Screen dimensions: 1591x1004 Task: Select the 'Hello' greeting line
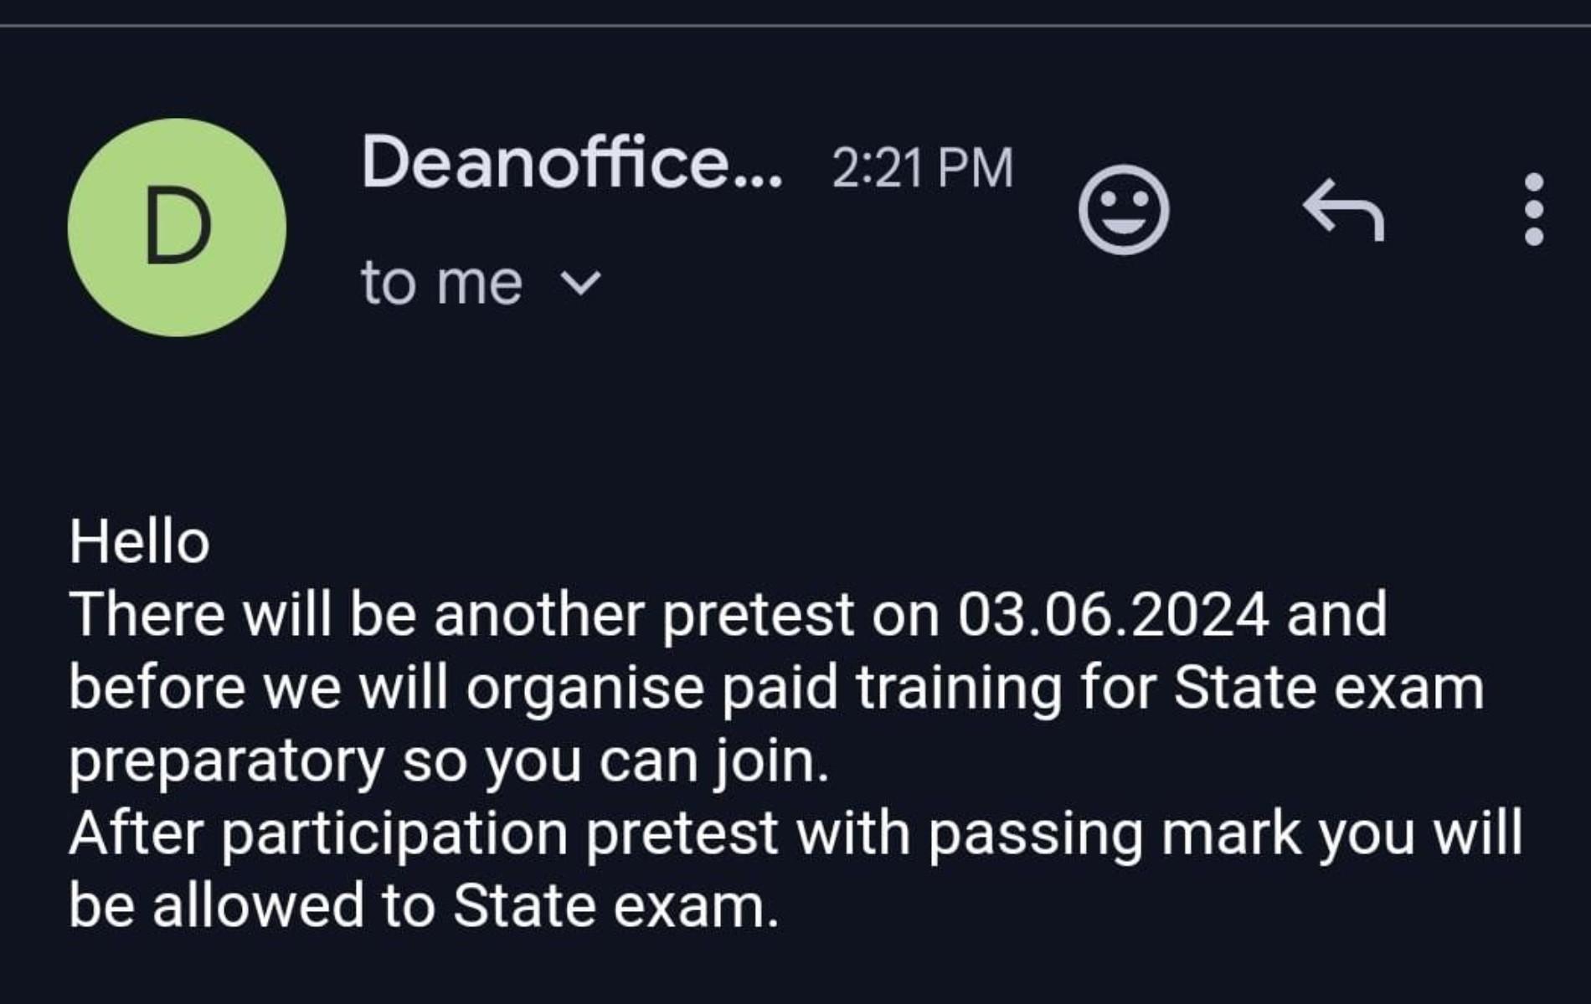pos(139,542)
